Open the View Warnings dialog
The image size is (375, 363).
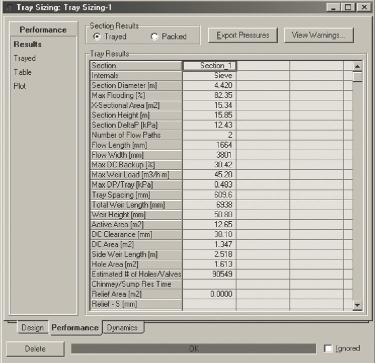[318, 35]
